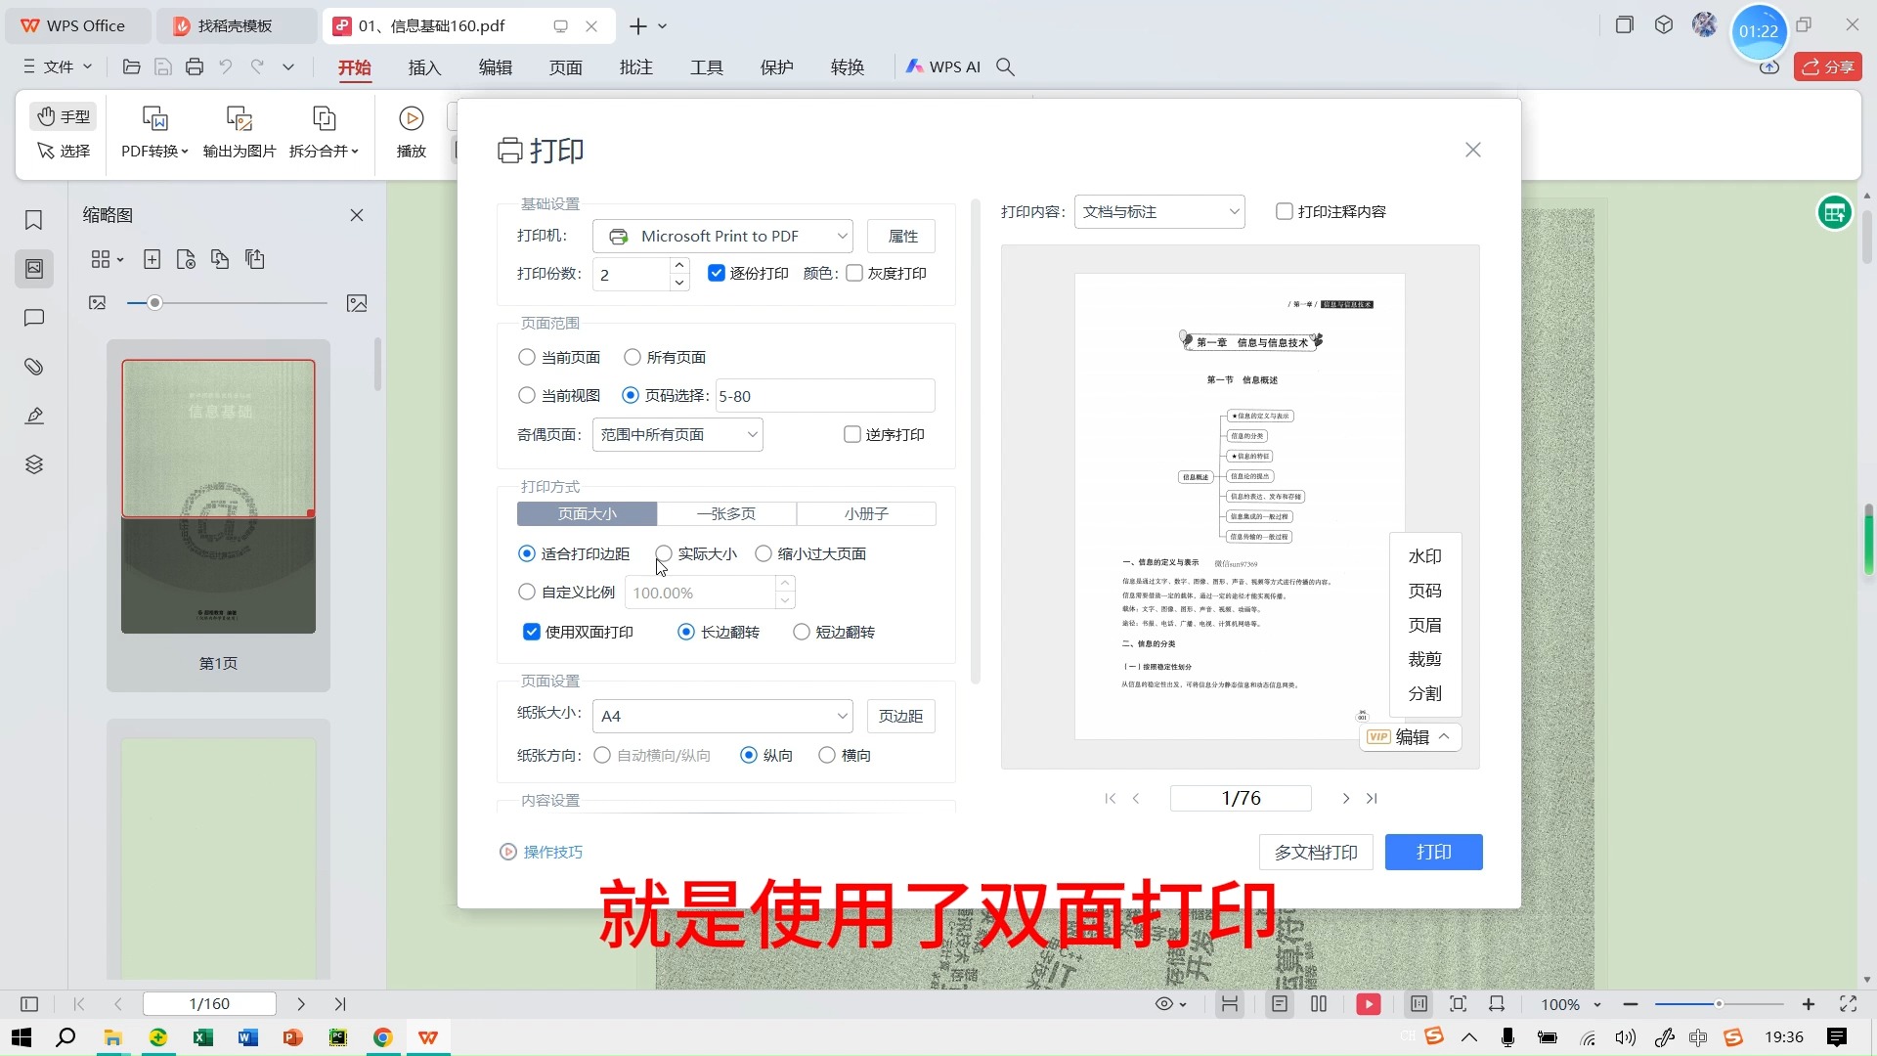Click the printer icon in quick toolbar

195,66
